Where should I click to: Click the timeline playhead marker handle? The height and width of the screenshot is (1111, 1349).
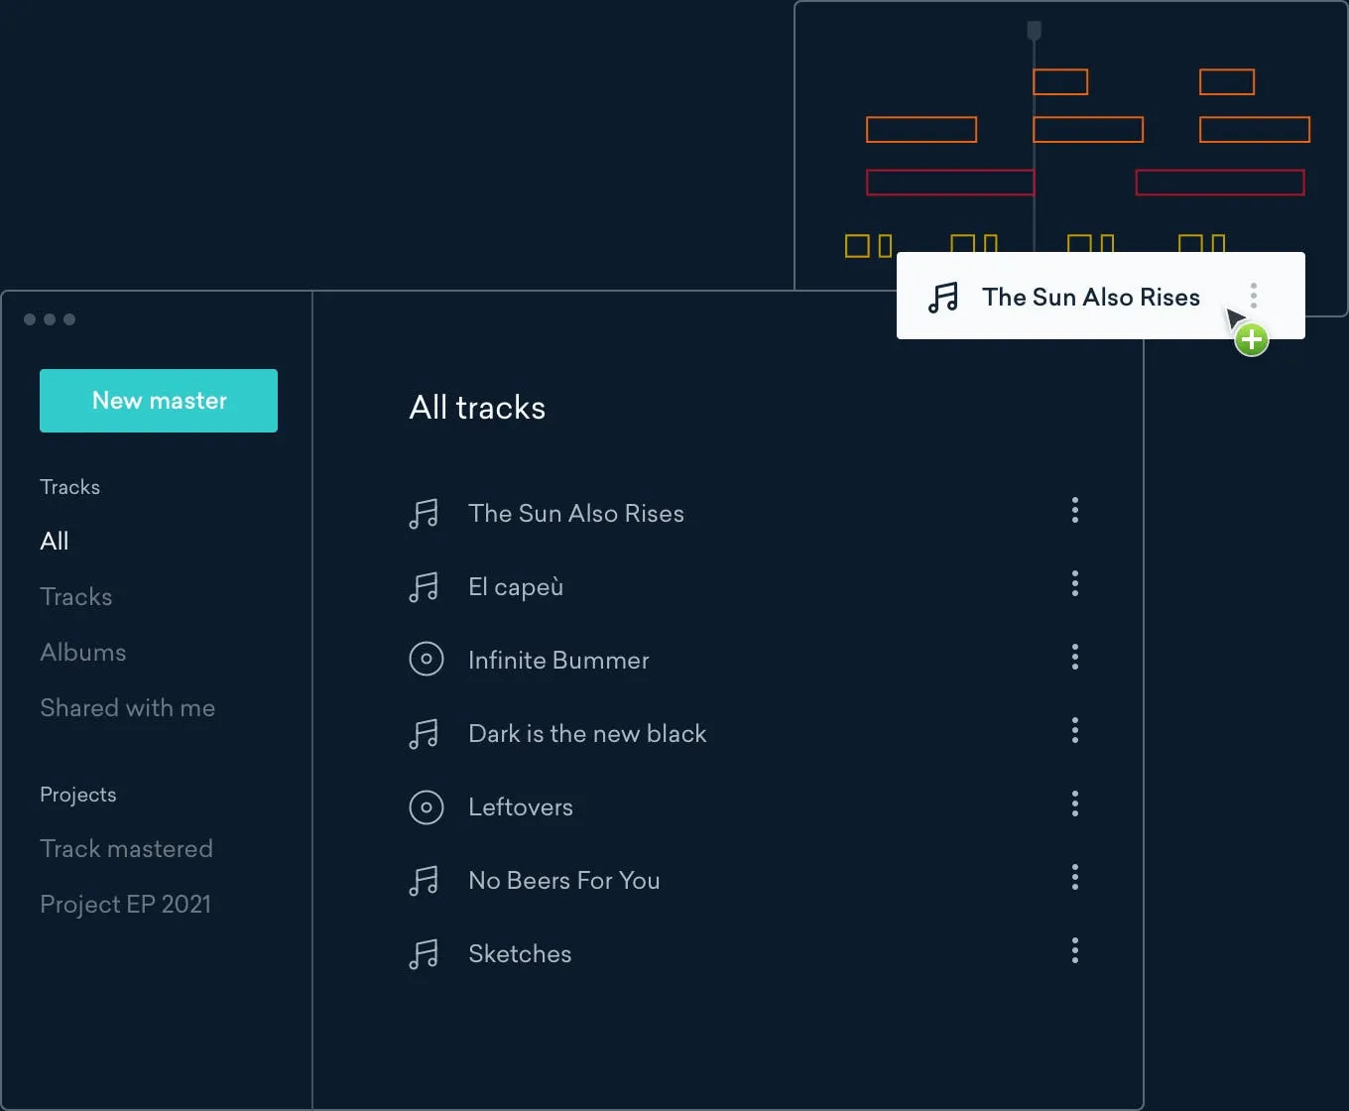point(1034,31)
